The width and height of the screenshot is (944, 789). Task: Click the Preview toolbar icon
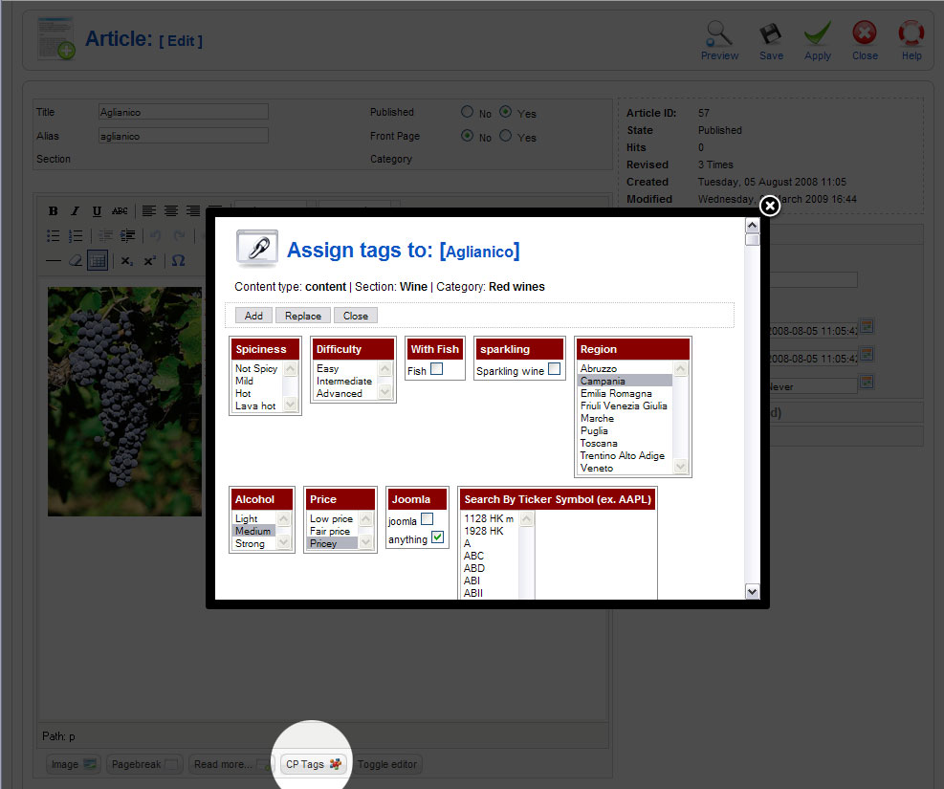[x=719, y=35]
